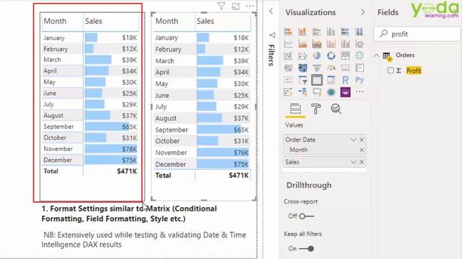Select the 100% stacked bar chart visualization

(345, 32)
